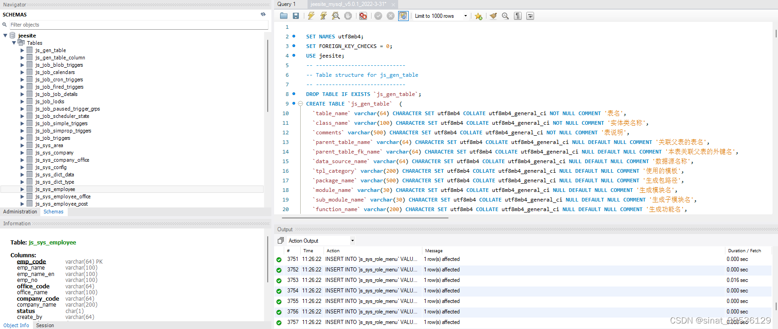
Task: Execute the SQL script lightning icon
Action: pyautogui.click(x=311, y=16)
